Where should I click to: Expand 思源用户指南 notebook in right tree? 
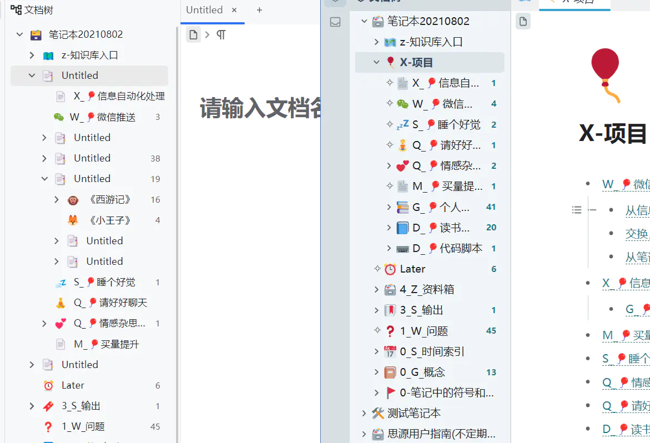tap(364, 434)
